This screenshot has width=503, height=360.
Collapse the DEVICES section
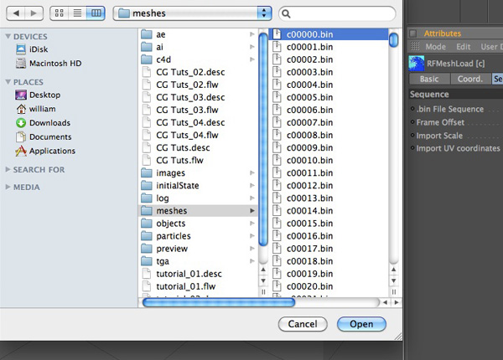tap(8, 37)
